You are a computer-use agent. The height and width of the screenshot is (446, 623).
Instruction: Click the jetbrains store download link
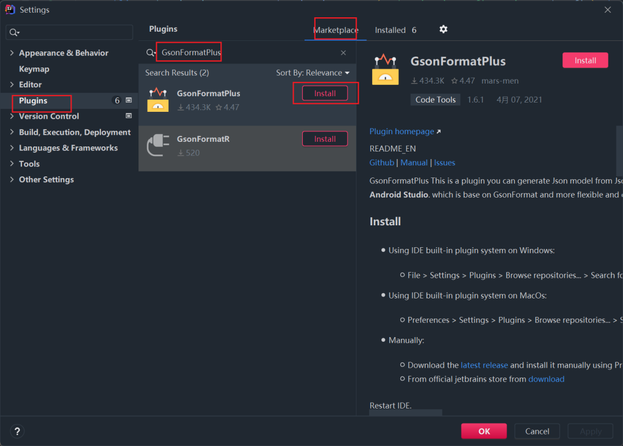(546, 379)
